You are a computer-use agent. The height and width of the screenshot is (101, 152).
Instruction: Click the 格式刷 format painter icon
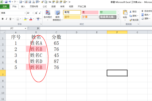tap(130, 20)
